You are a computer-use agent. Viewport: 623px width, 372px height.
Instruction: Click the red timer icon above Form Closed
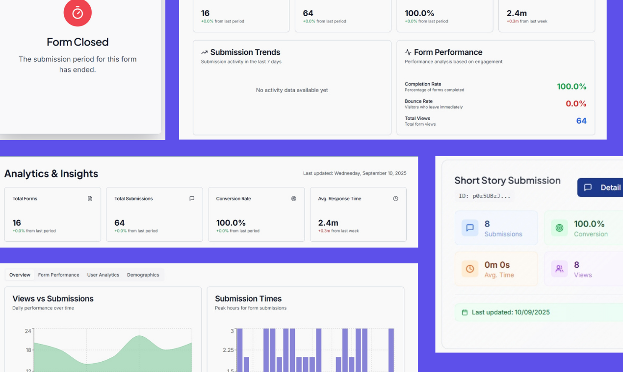pyautogui.click(x=78, y=13)
